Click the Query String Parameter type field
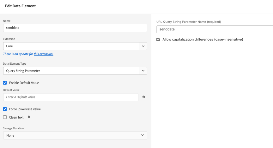 [71, 71]
